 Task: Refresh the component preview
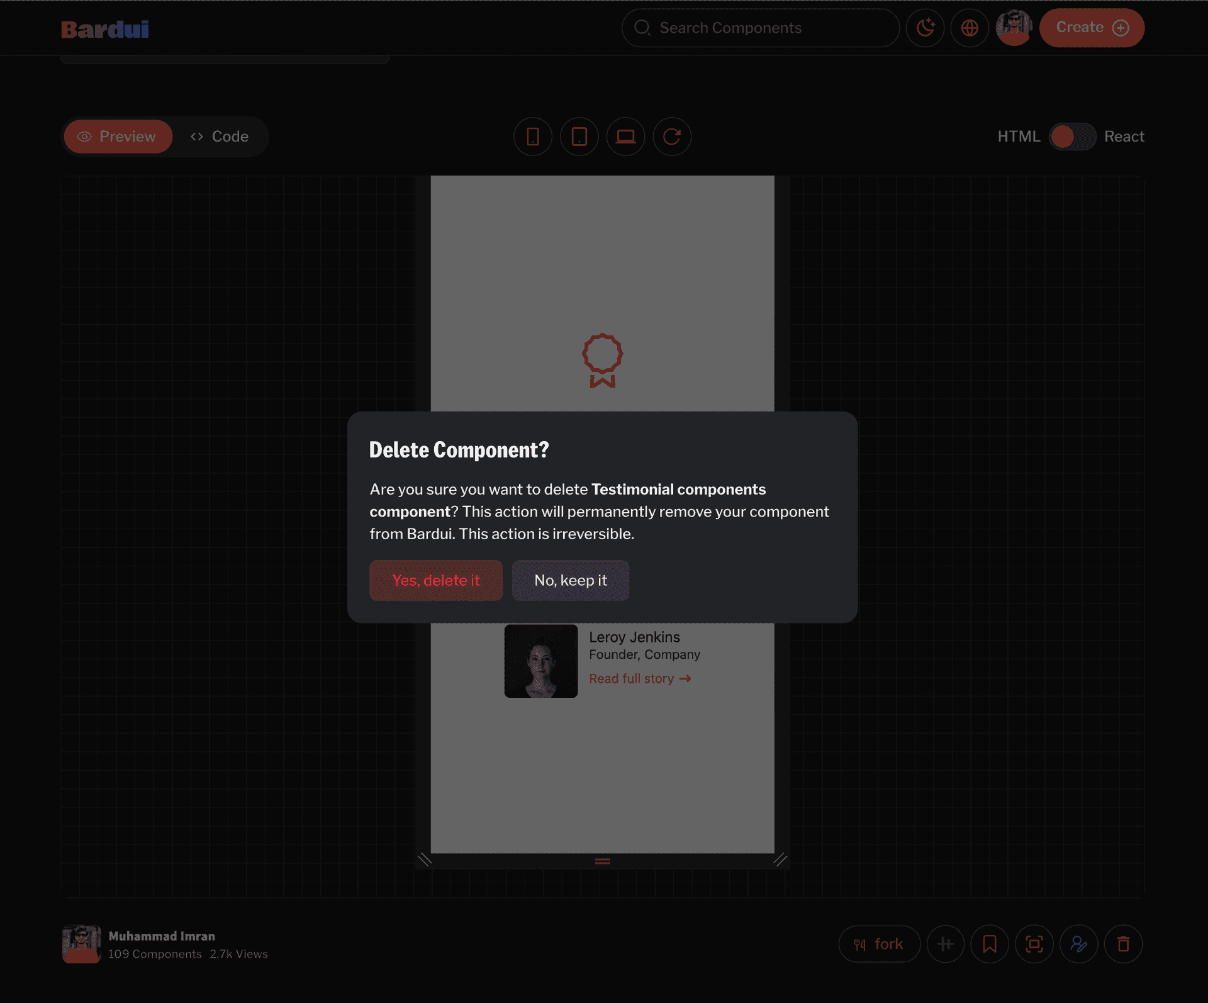(x=672, y=137)
